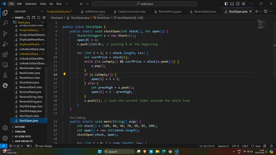Open the Extensions view

(x=5, y=54)
